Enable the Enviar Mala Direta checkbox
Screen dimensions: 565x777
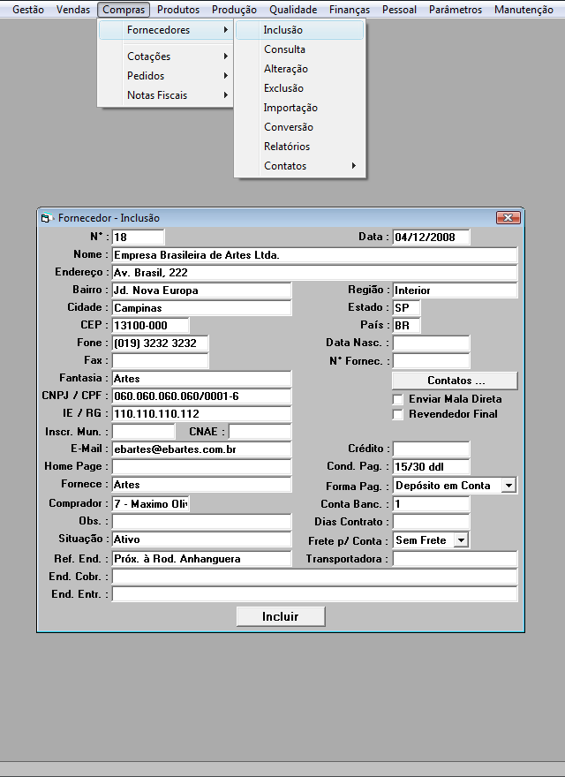pyautogui.click(x=397, y=399)
